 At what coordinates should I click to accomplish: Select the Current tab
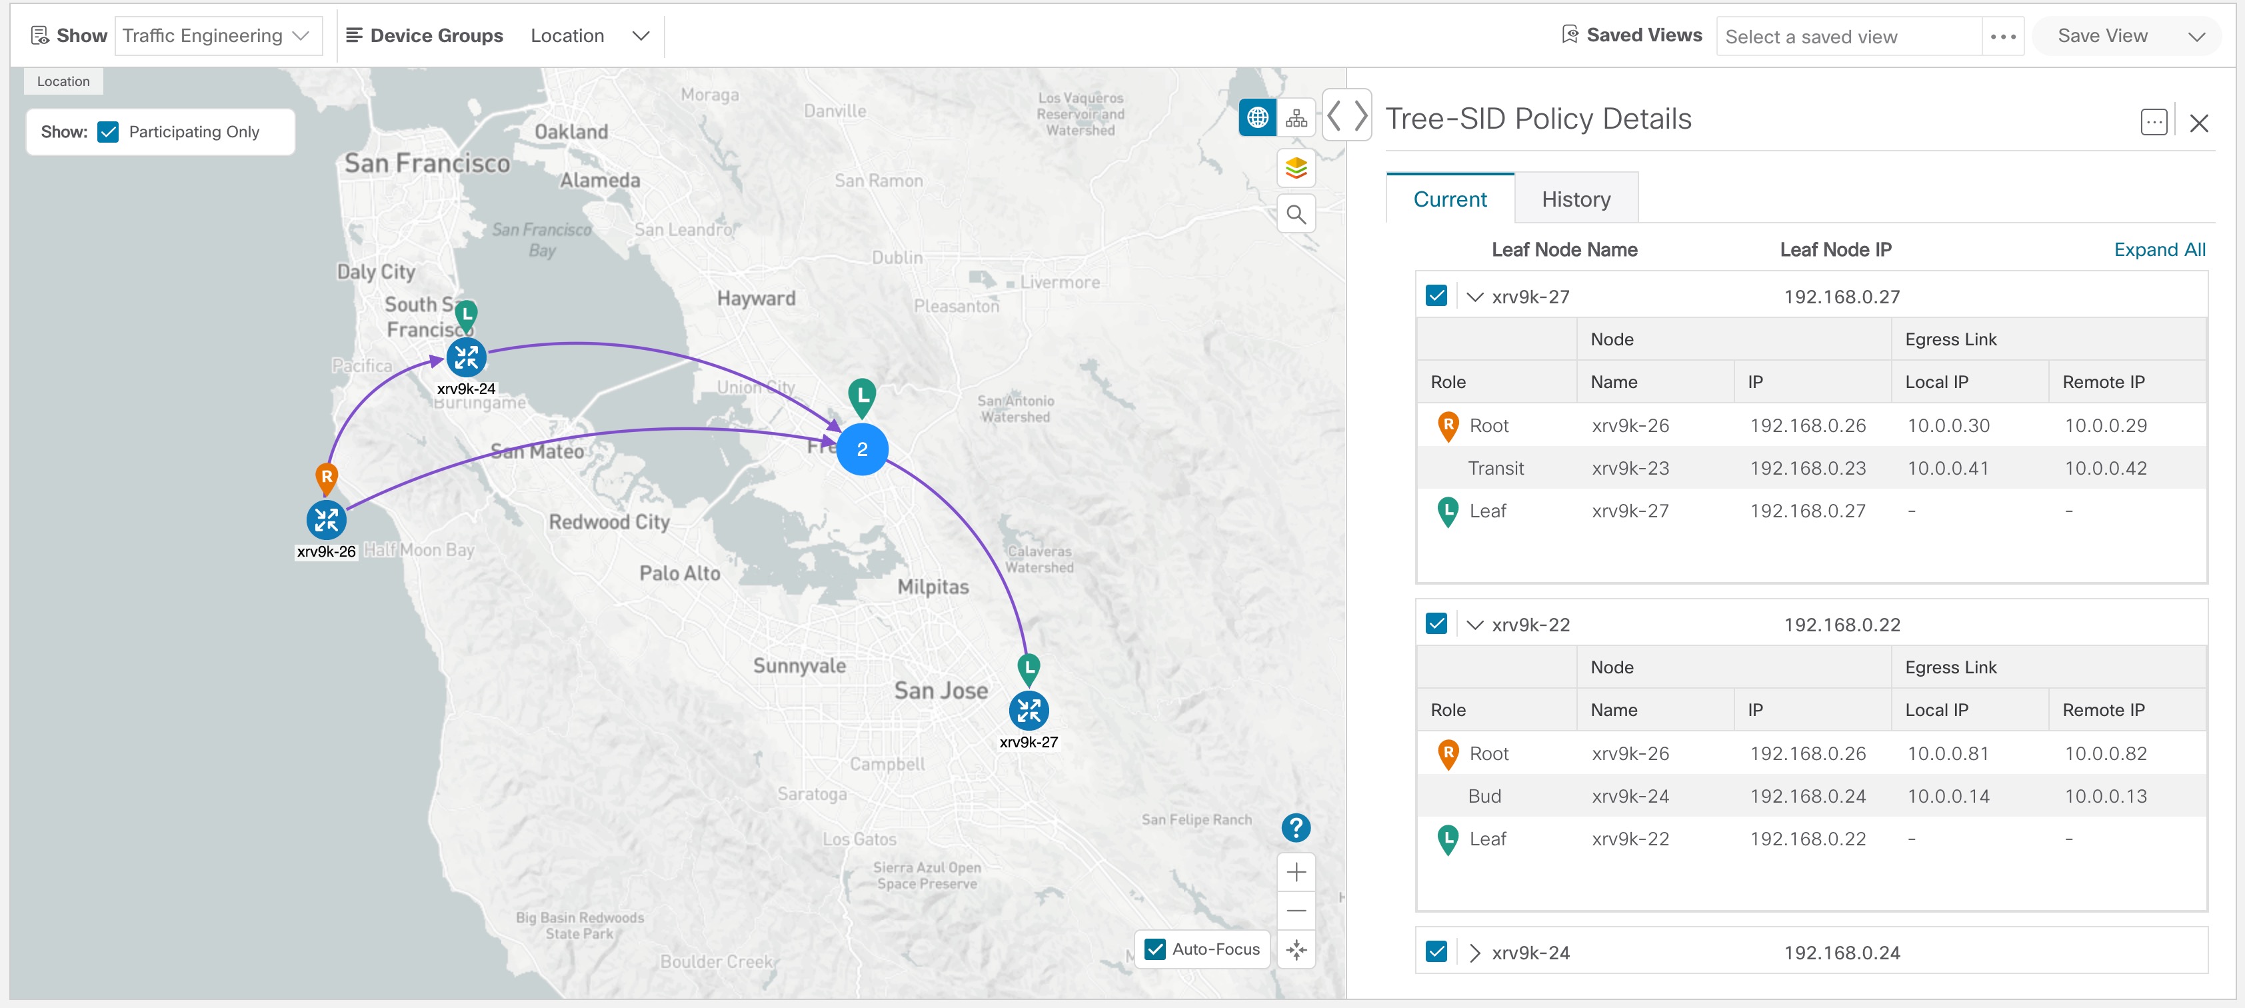[1450, 200]
